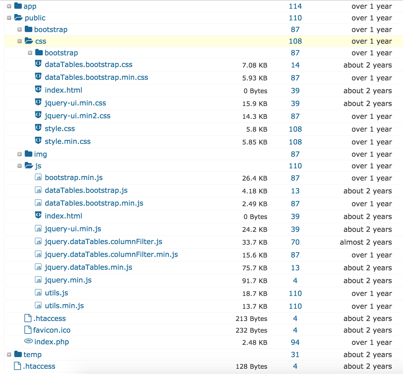Expand the bootstrap folder under public
403x374 pixels.
[x=20, y=29]
